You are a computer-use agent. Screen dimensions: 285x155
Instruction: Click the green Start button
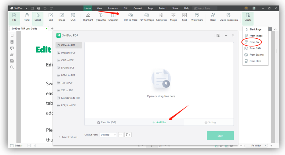pos(220,136)
